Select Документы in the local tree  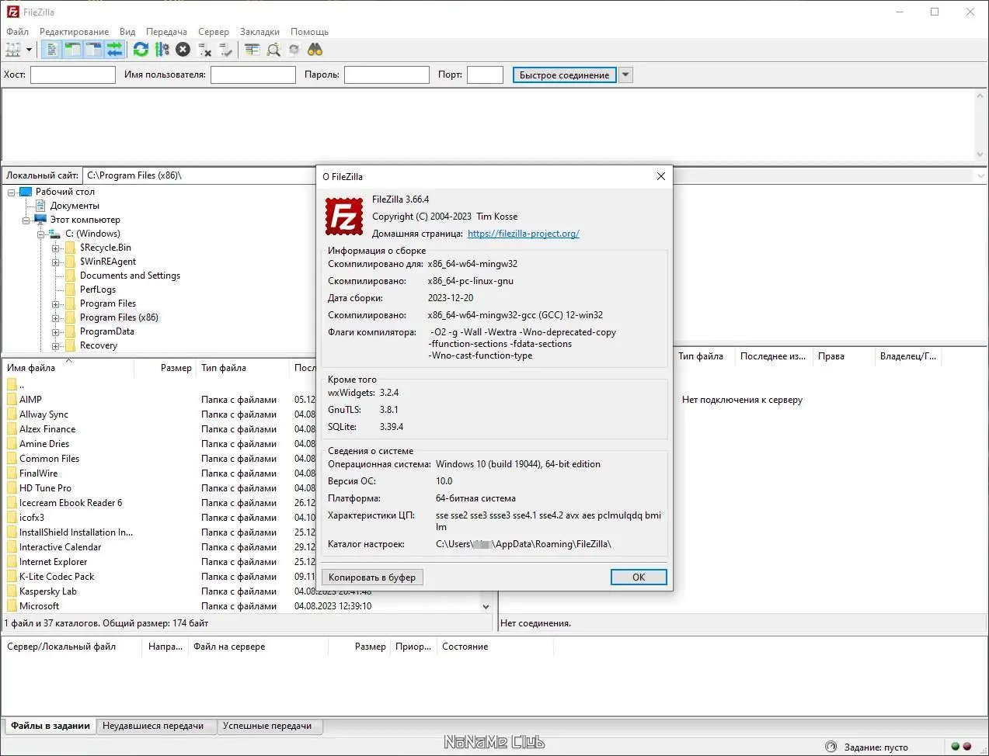75,206
